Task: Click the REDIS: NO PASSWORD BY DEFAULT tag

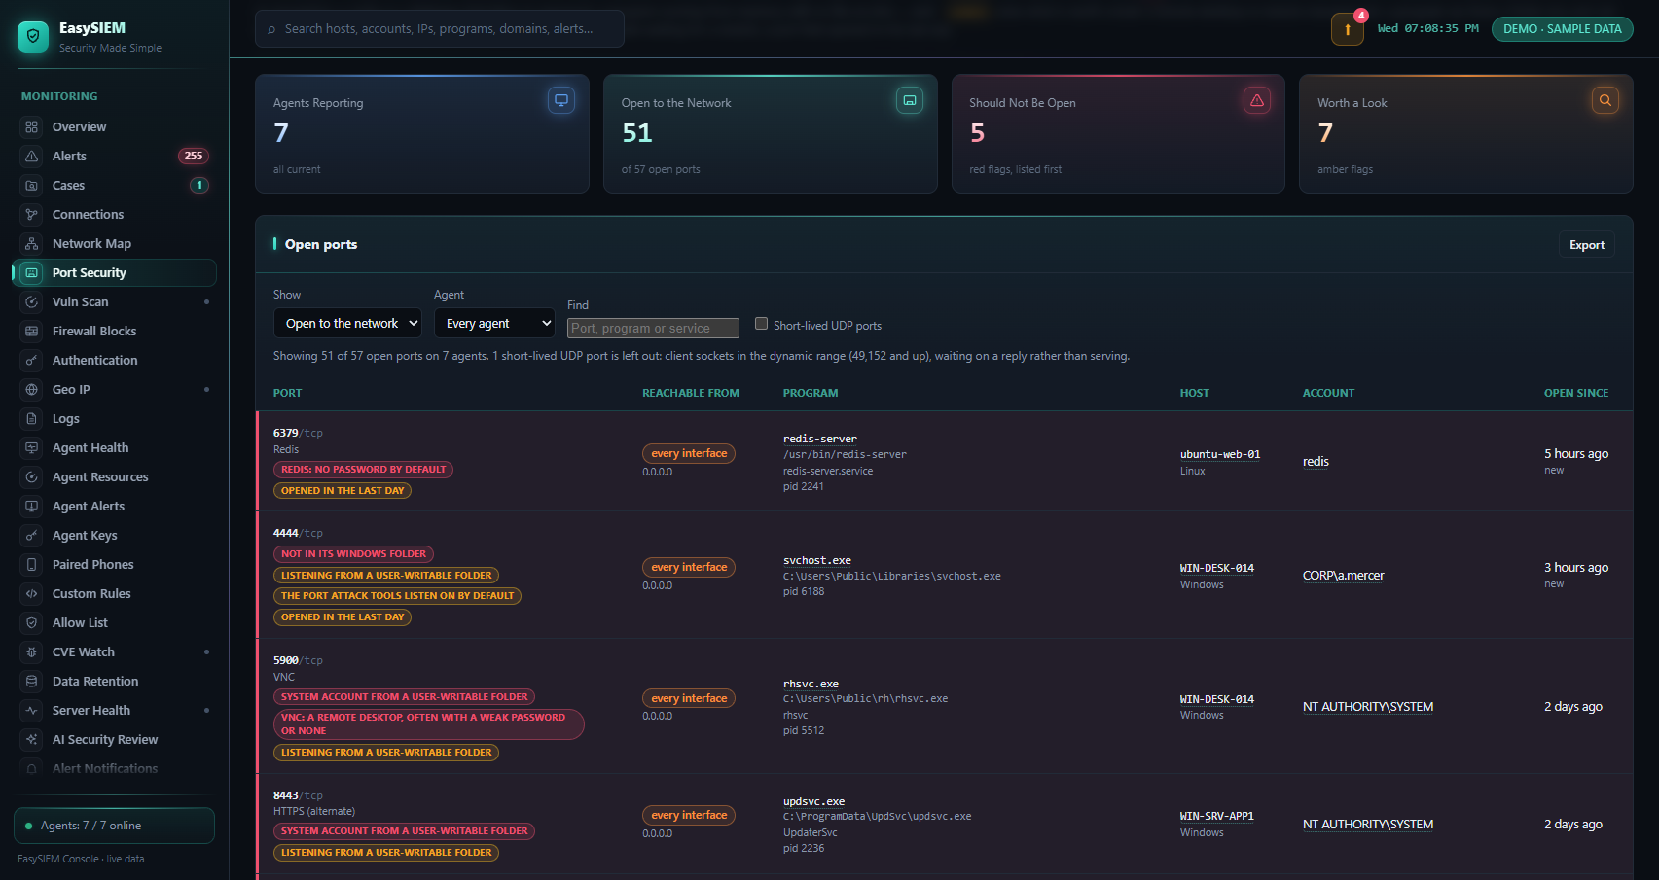Action: coord(363,470)
